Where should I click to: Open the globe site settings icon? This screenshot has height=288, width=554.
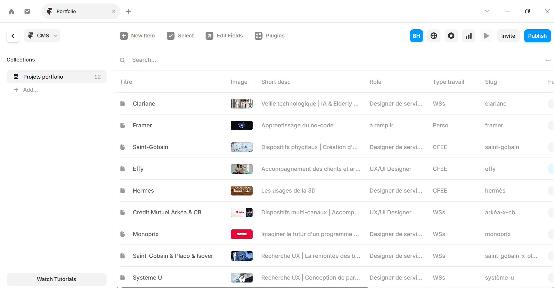click(x=434, y=36)
